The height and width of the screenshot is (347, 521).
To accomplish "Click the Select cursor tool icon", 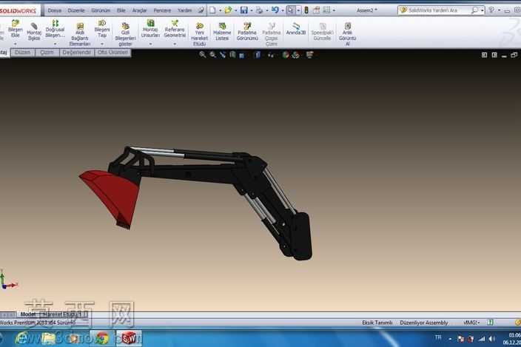I will point(291,10).
